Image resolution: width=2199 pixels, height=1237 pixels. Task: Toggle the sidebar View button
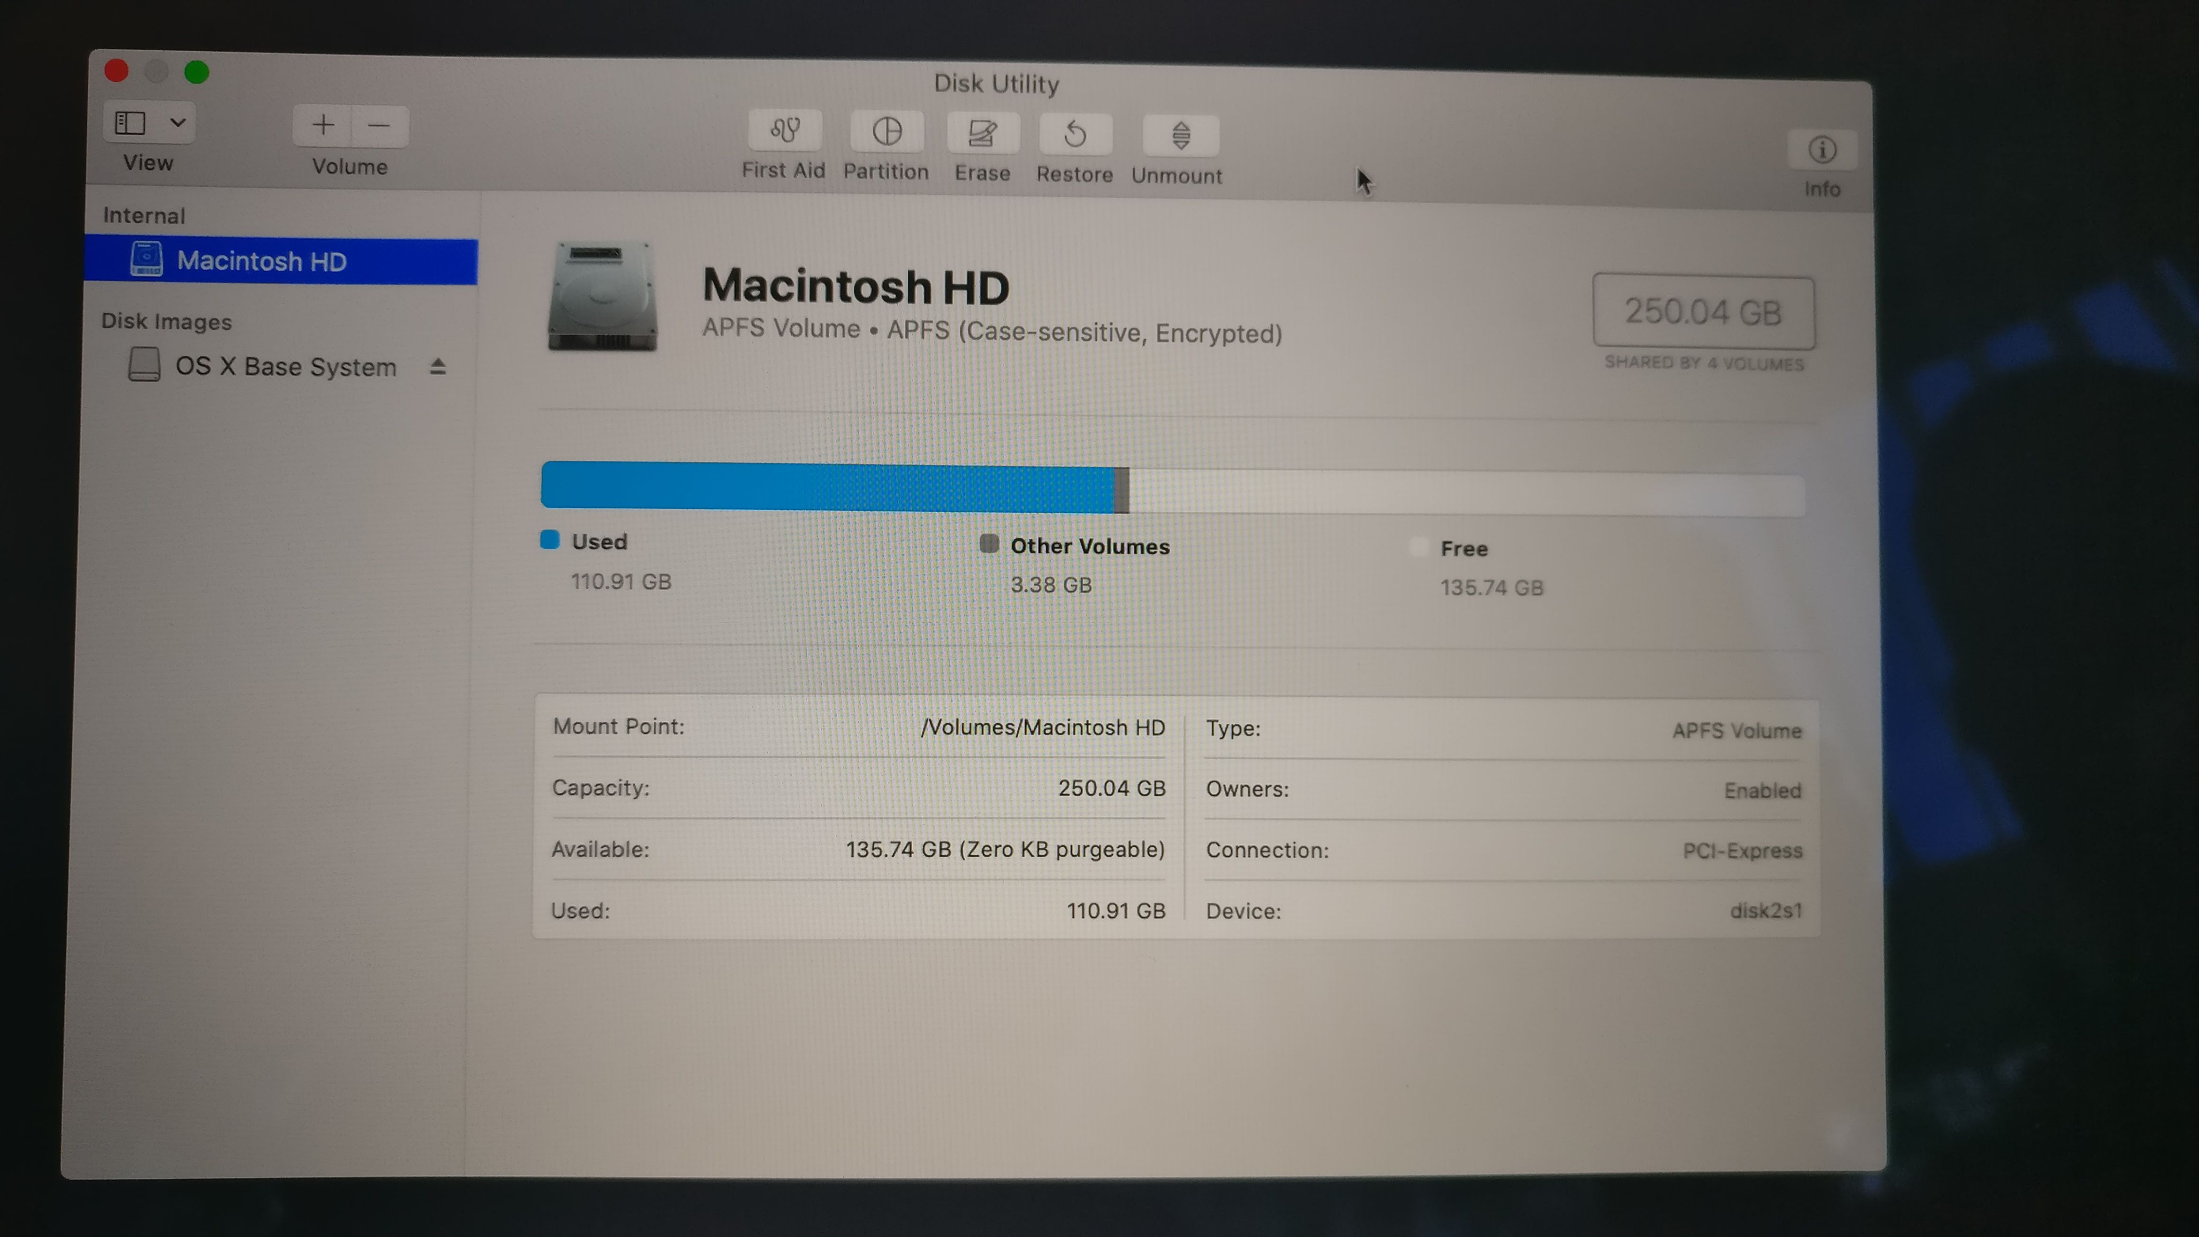tap(131, 123)
